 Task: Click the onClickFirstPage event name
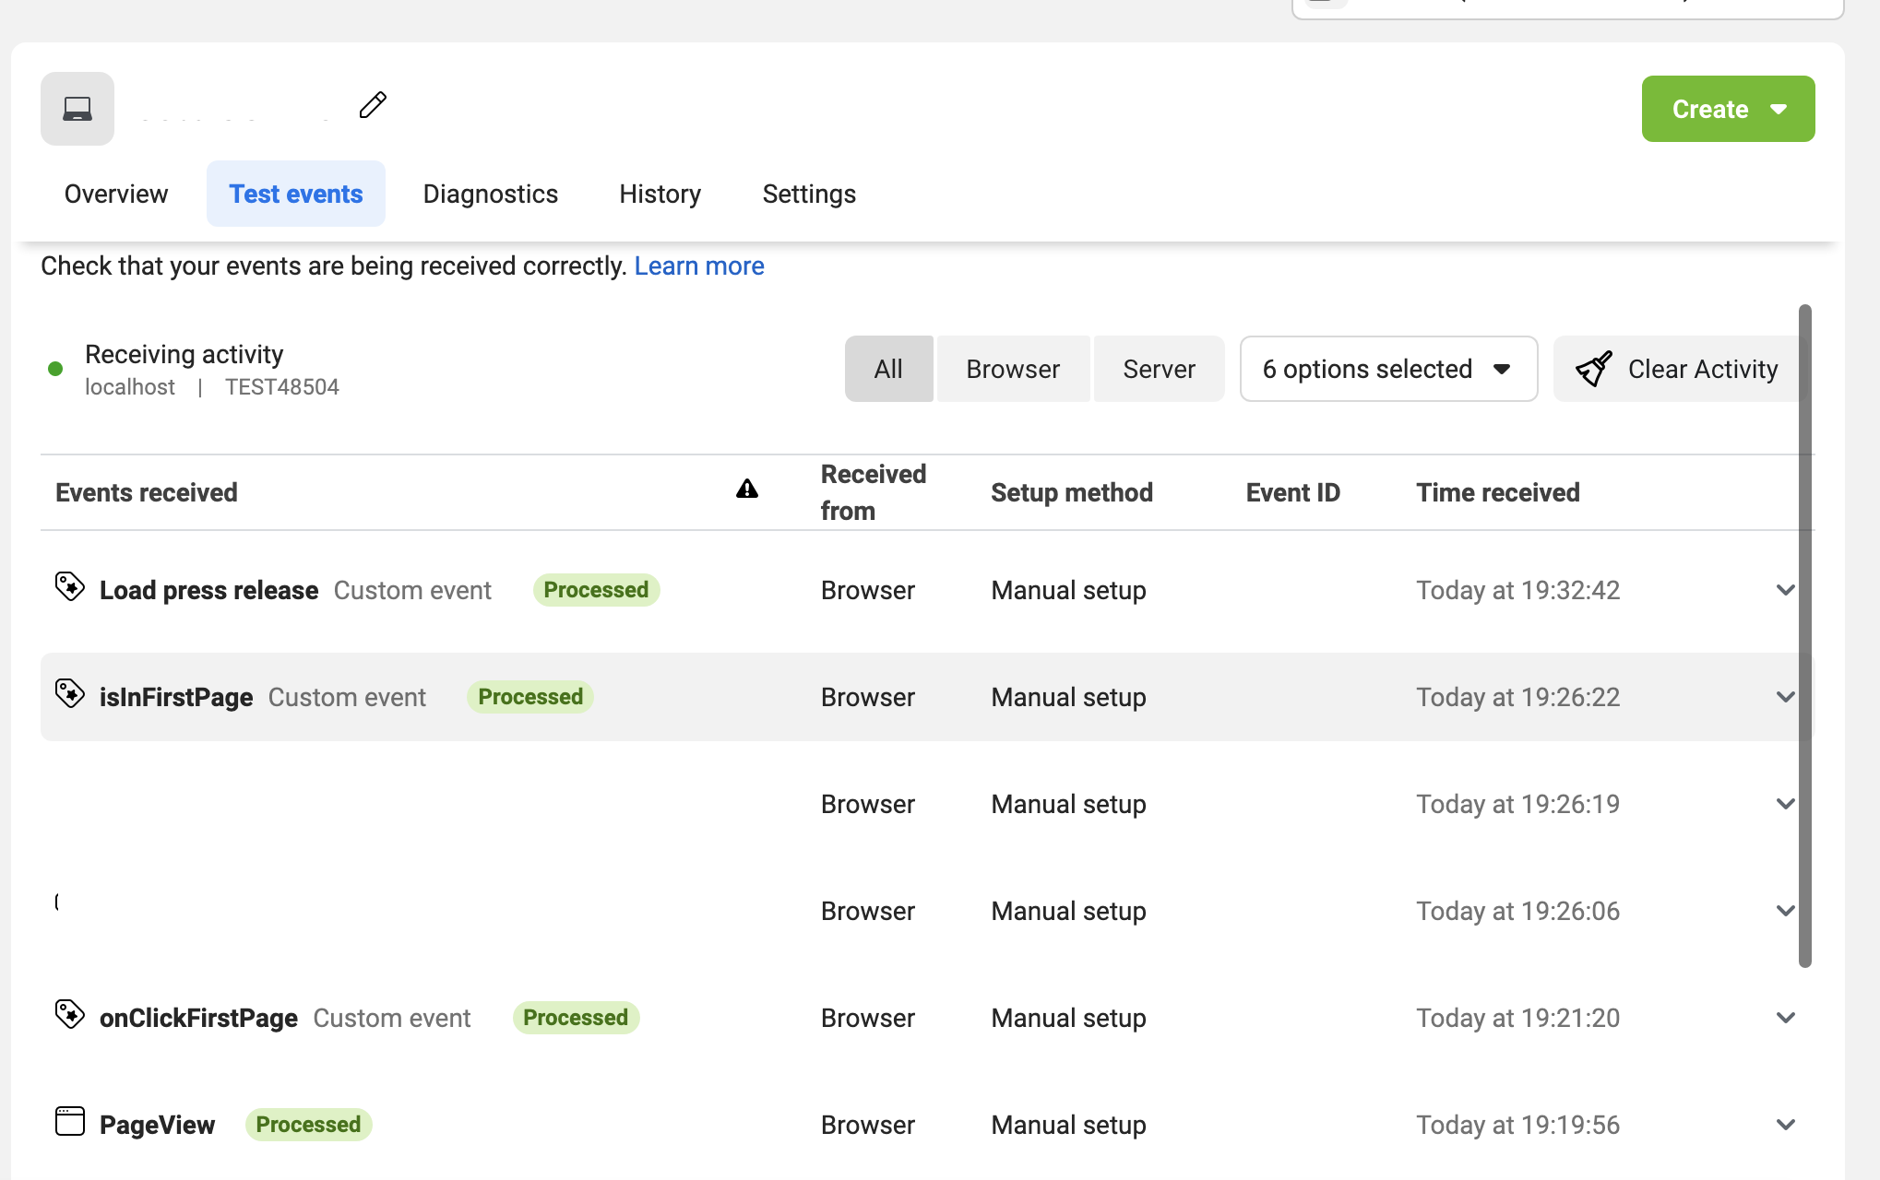point(198,1018)
